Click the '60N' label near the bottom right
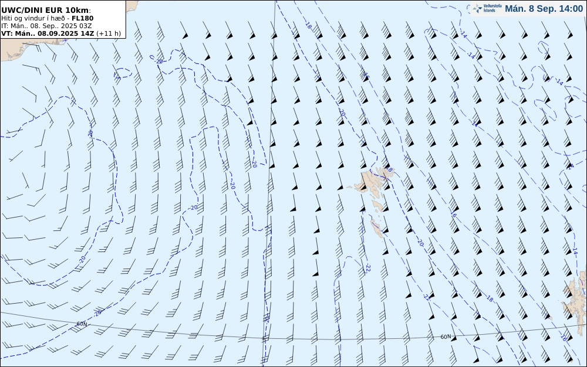 pos(446,337)
